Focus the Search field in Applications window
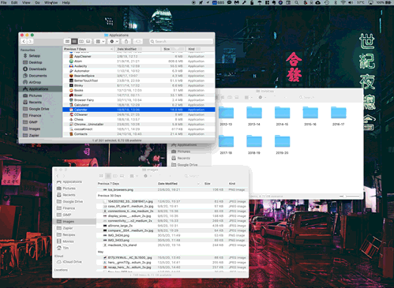This screenshot has width=394, height=288. pyautogui.click(x=181, y=41)
